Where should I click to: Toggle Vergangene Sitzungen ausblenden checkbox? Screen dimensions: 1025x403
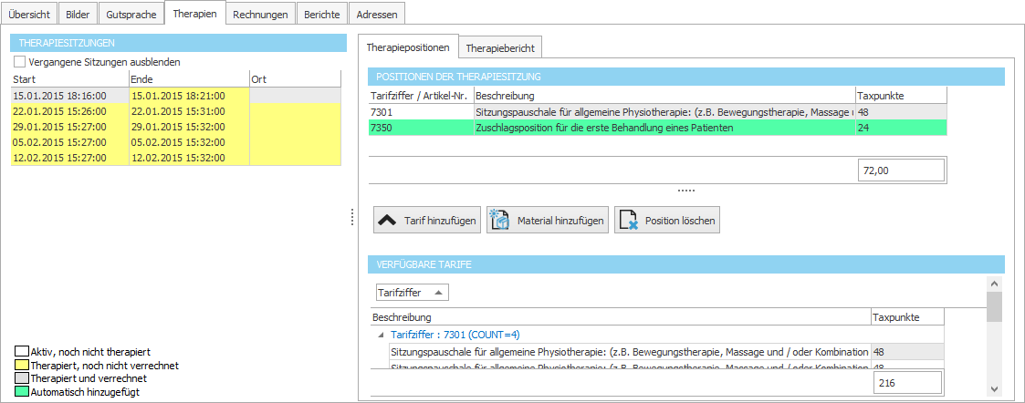point(20,62)
